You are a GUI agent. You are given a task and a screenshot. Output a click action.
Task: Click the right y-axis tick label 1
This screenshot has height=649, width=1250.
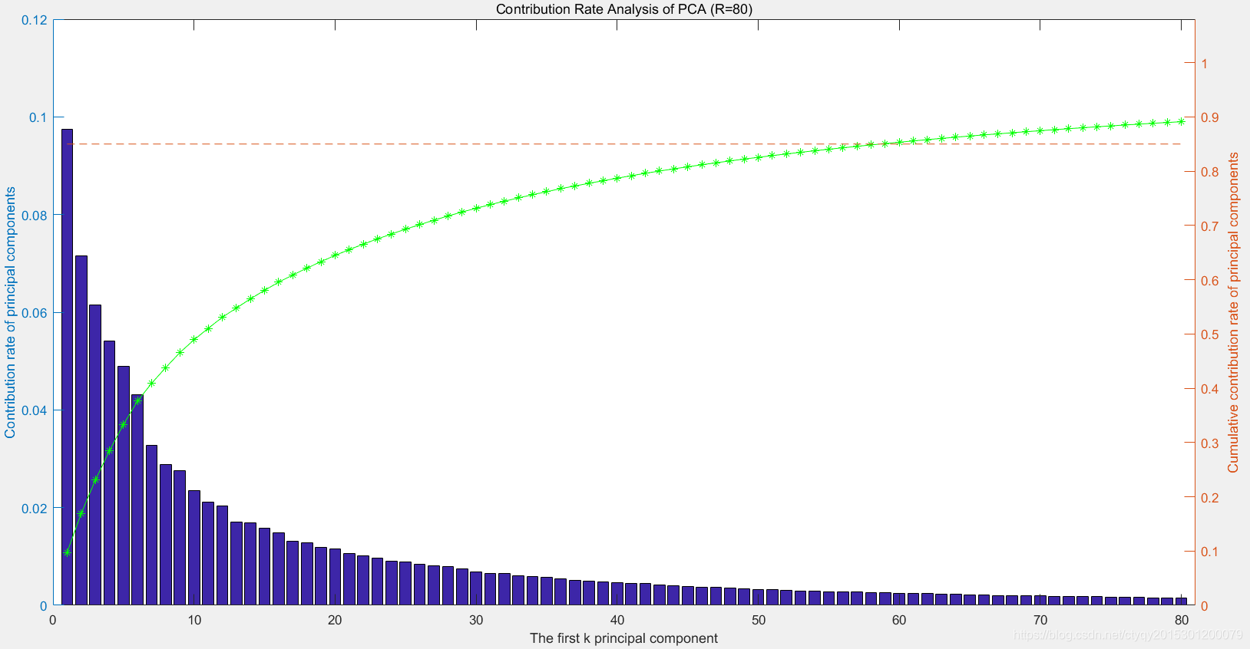[x=1205, y=64]
